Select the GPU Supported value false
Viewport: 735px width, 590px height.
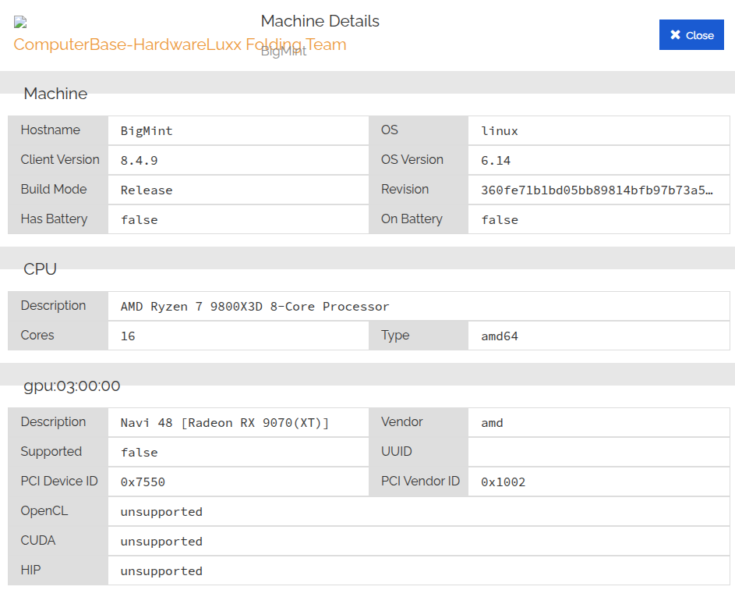139,453
